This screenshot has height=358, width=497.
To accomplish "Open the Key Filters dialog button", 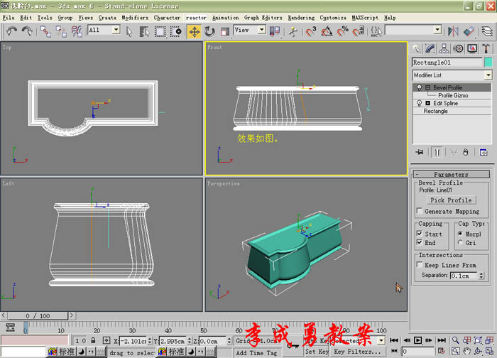I will coord(357,352).
